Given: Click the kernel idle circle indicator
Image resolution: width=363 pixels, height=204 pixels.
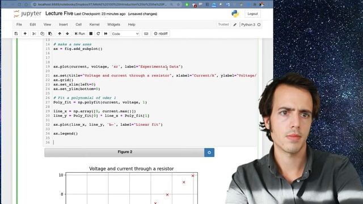Looking at the screenshot, I should (259, 24).
